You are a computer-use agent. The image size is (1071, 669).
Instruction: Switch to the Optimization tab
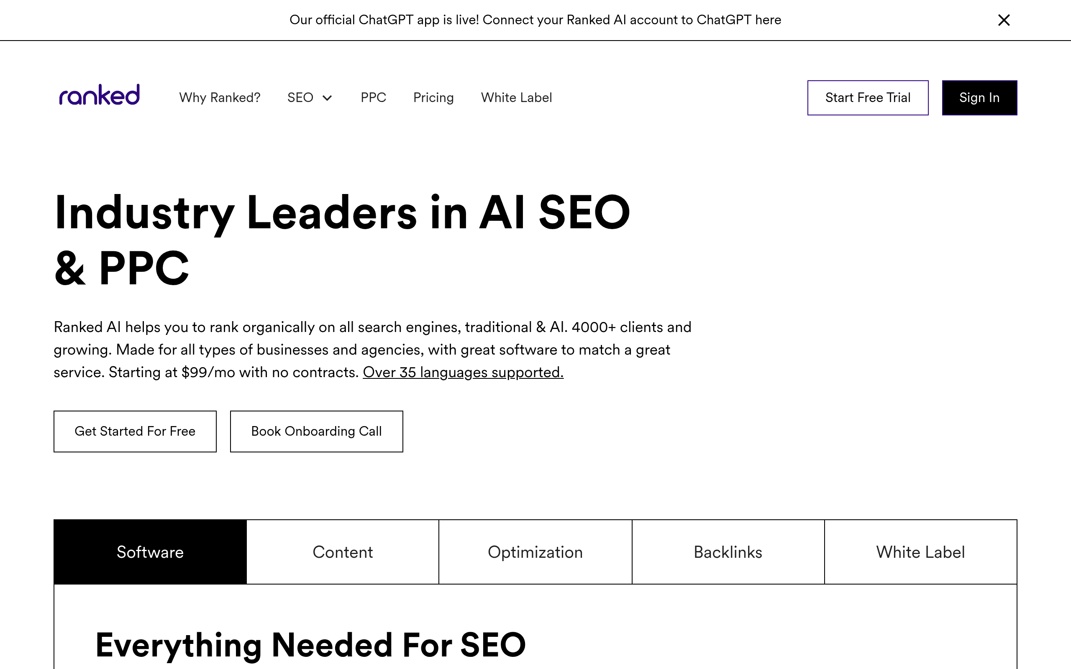tap(535, 552)
